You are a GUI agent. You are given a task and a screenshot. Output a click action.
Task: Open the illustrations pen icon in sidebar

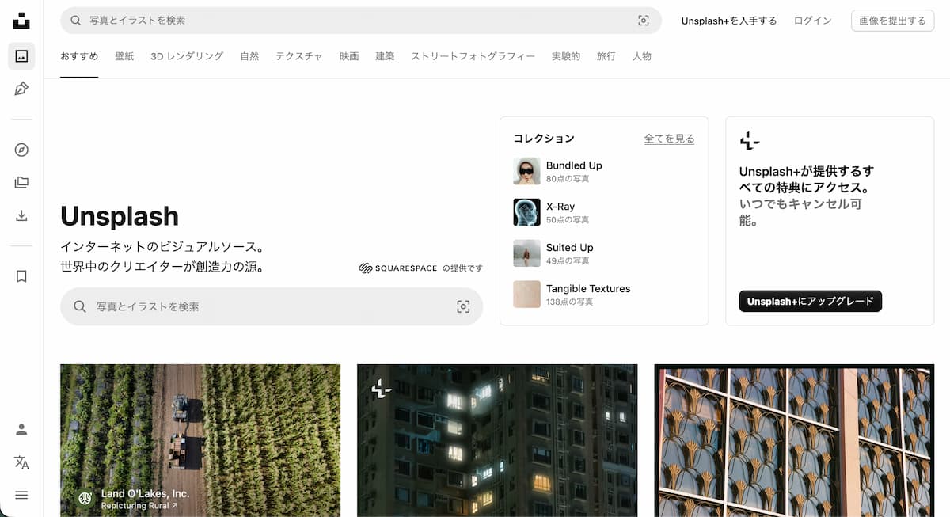tap(21, 88)
